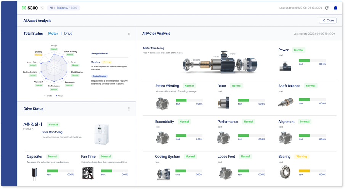Click the Shaft Balance component image
Screen dimensions: 345x189
[x=286, y=102]
